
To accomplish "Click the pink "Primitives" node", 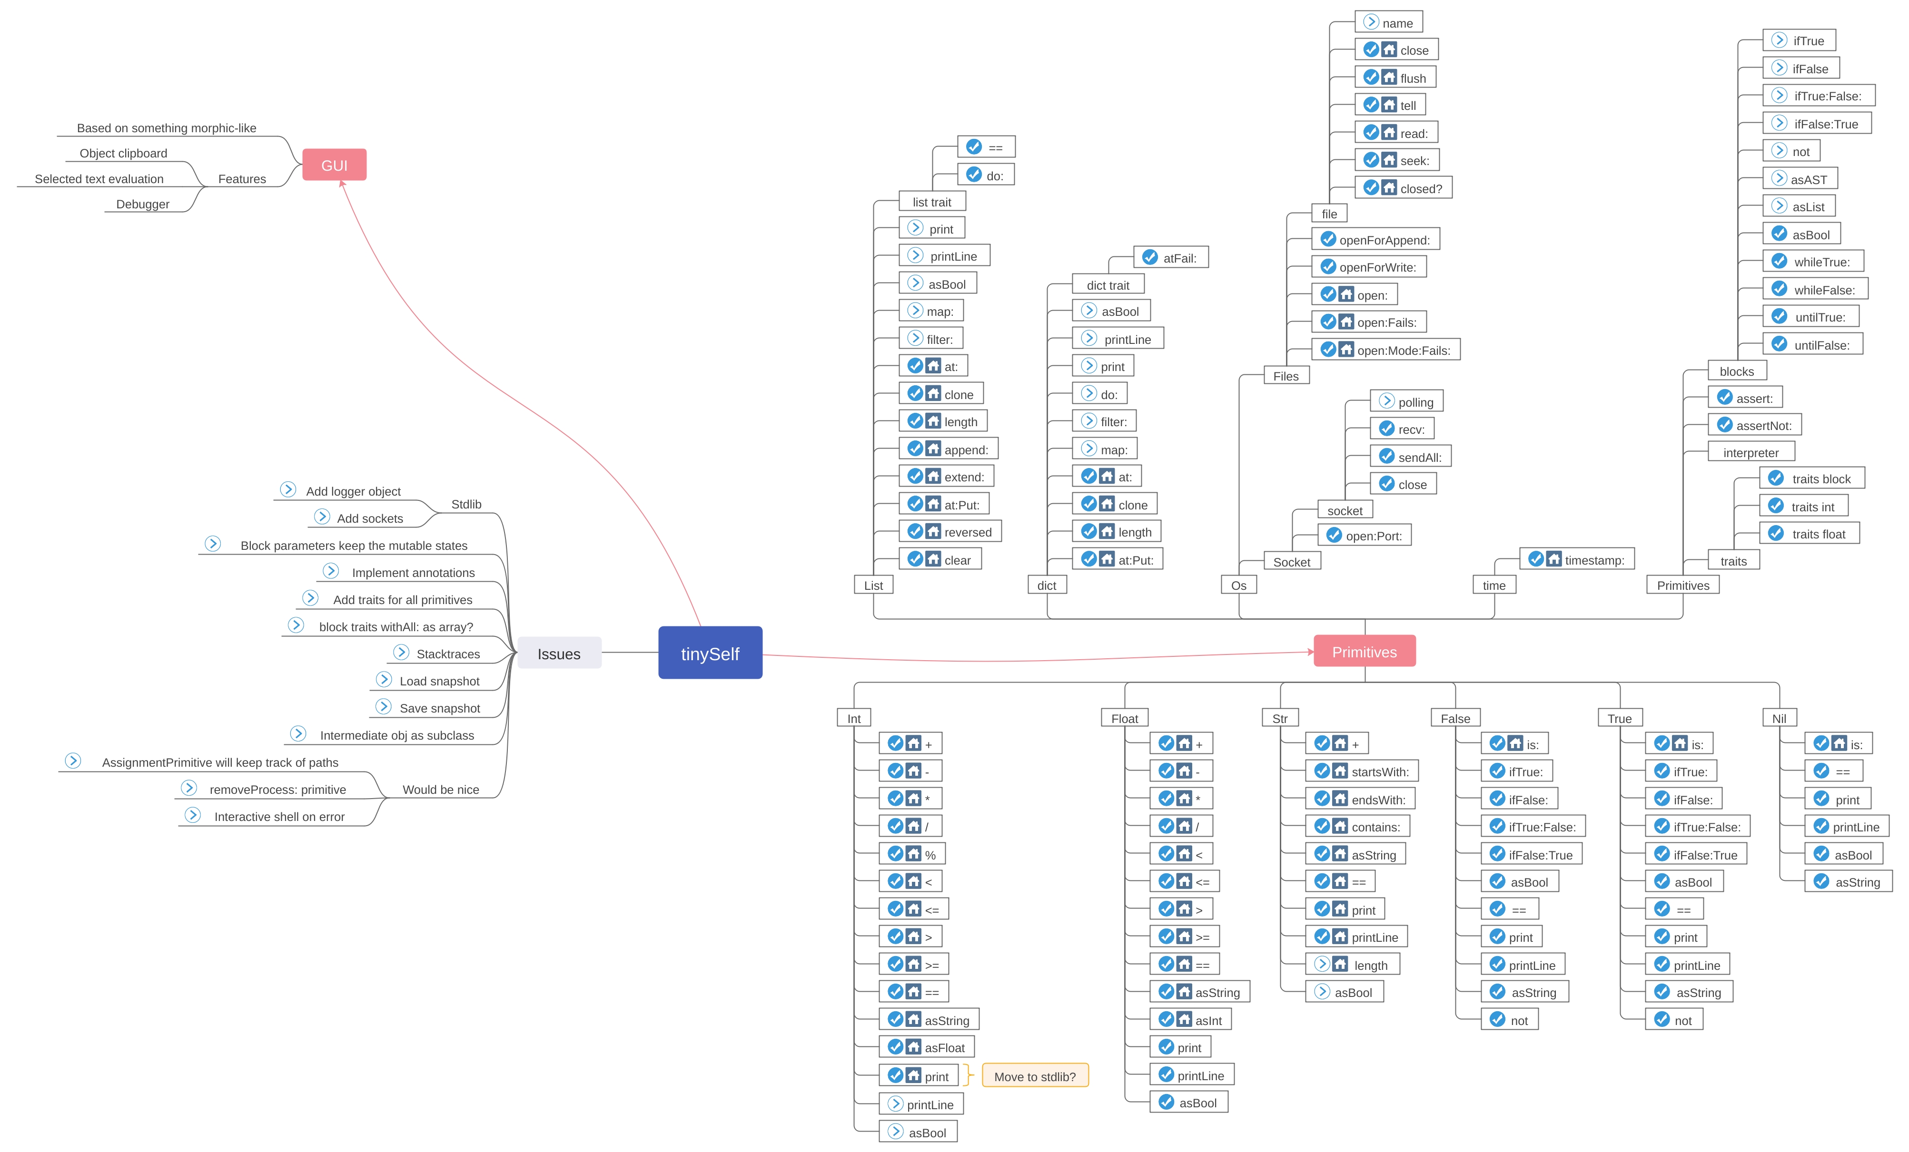I will [1365, 651].
